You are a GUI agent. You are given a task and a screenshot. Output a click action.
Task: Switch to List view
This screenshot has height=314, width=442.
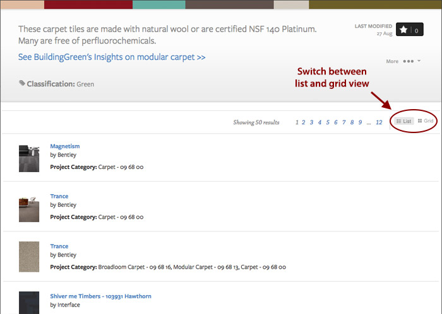(x=404, y=121)
